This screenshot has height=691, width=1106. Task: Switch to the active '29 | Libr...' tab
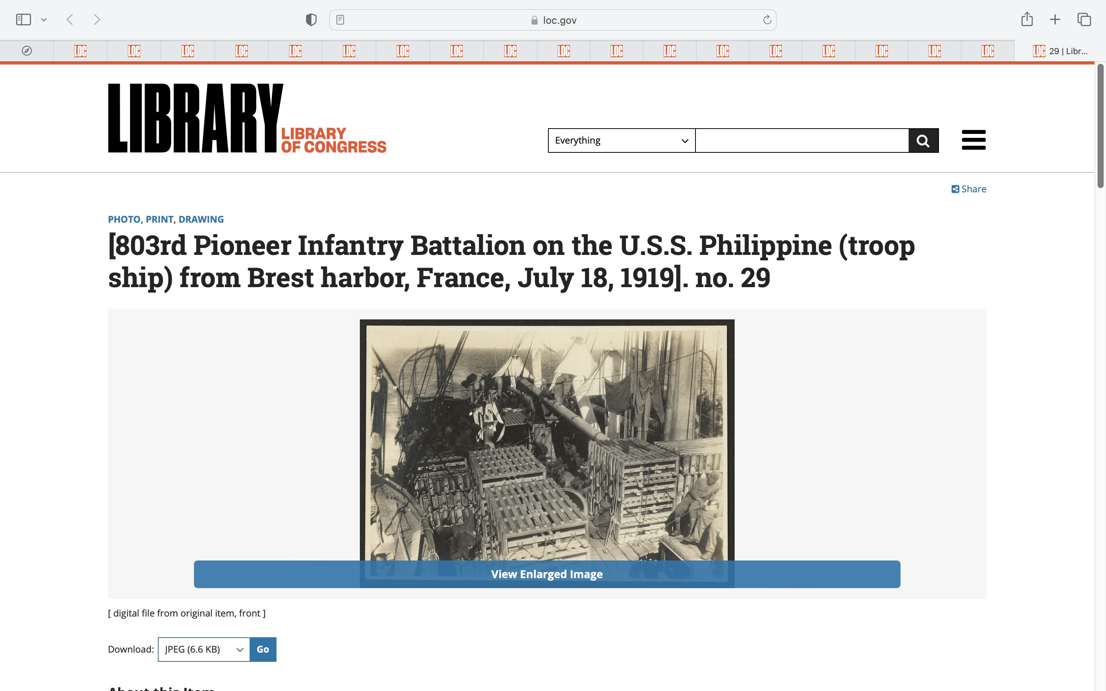[1060, 51]
